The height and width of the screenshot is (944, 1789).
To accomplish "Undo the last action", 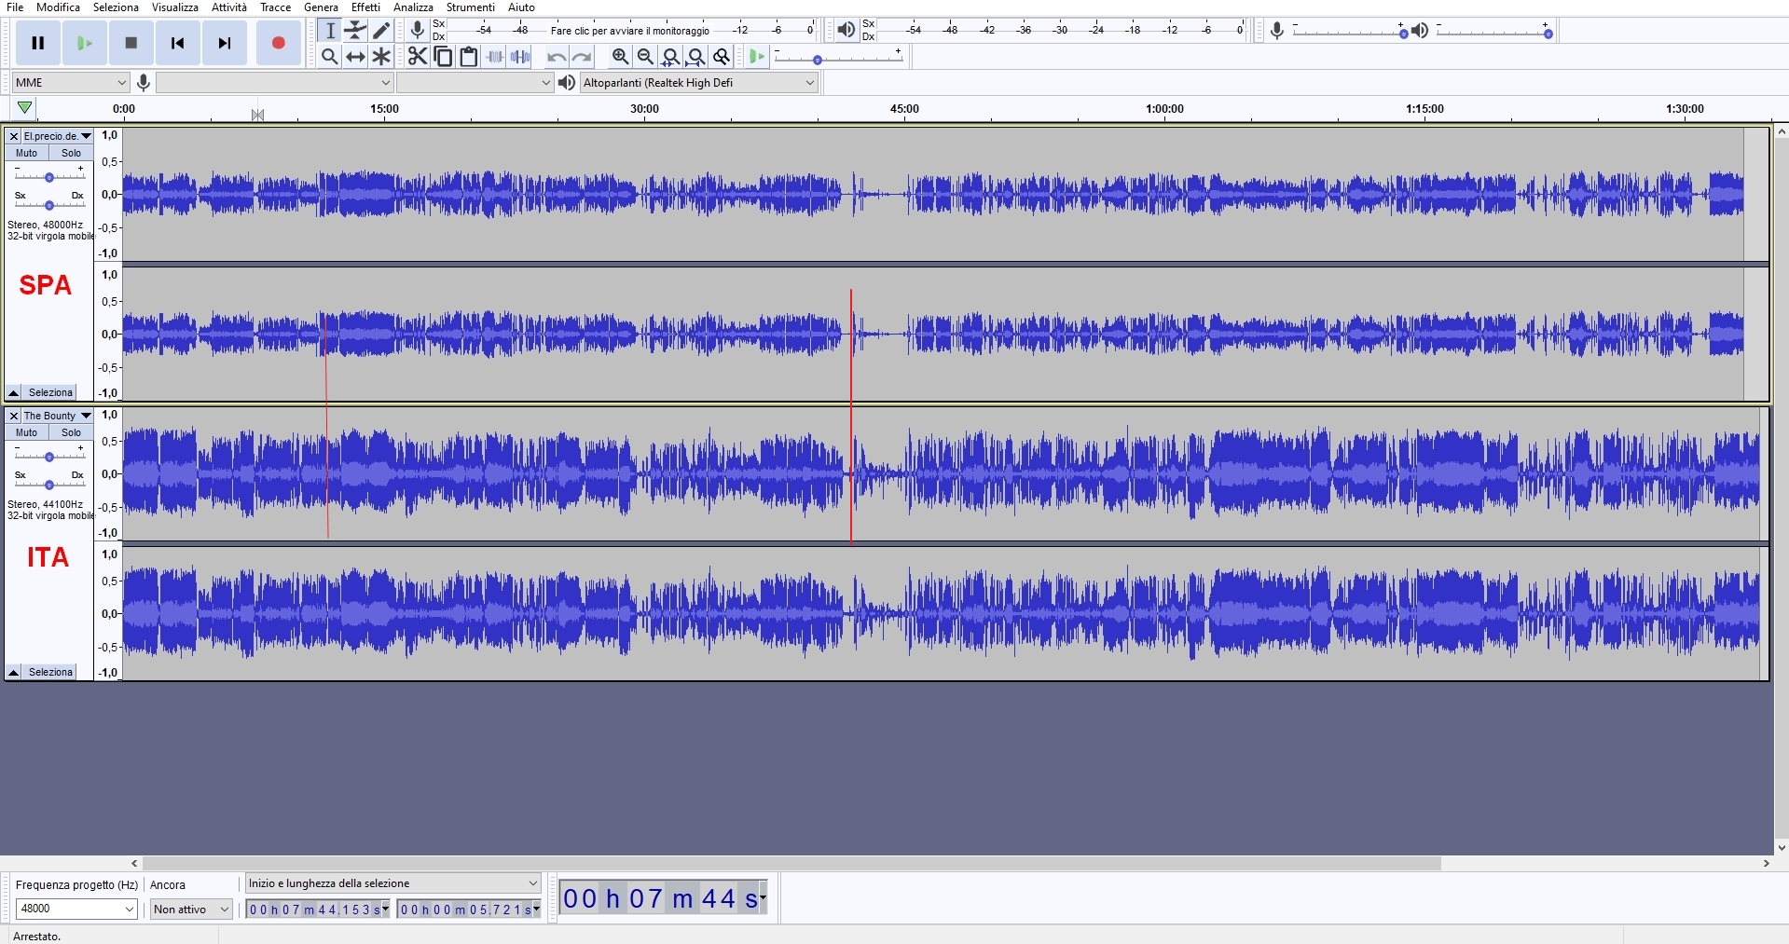I will point(557,57).
